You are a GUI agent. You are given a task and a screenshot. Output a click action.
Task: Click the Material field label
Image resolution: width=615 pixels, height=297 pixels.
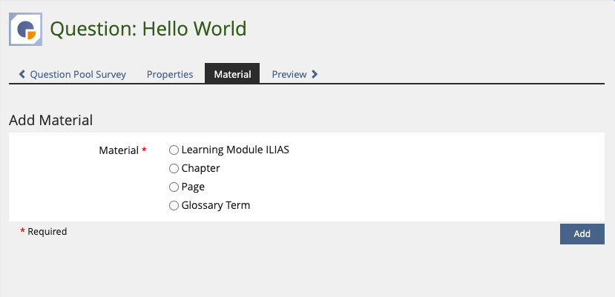coord(119,150)
